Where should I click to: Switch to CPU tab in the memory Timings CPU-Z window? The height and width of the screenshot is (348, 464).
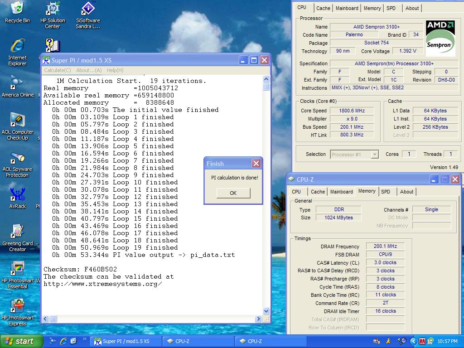(x=296, y=192)
